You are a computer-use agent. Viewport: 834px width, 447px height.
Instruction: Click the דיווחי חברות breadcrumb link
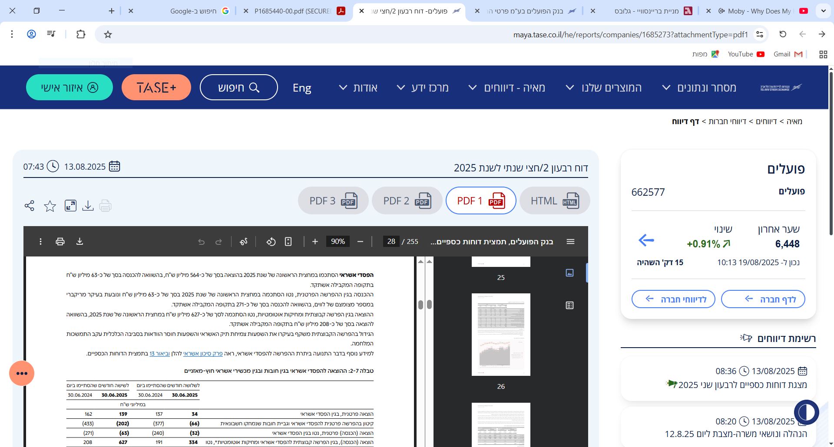point(727,122)
